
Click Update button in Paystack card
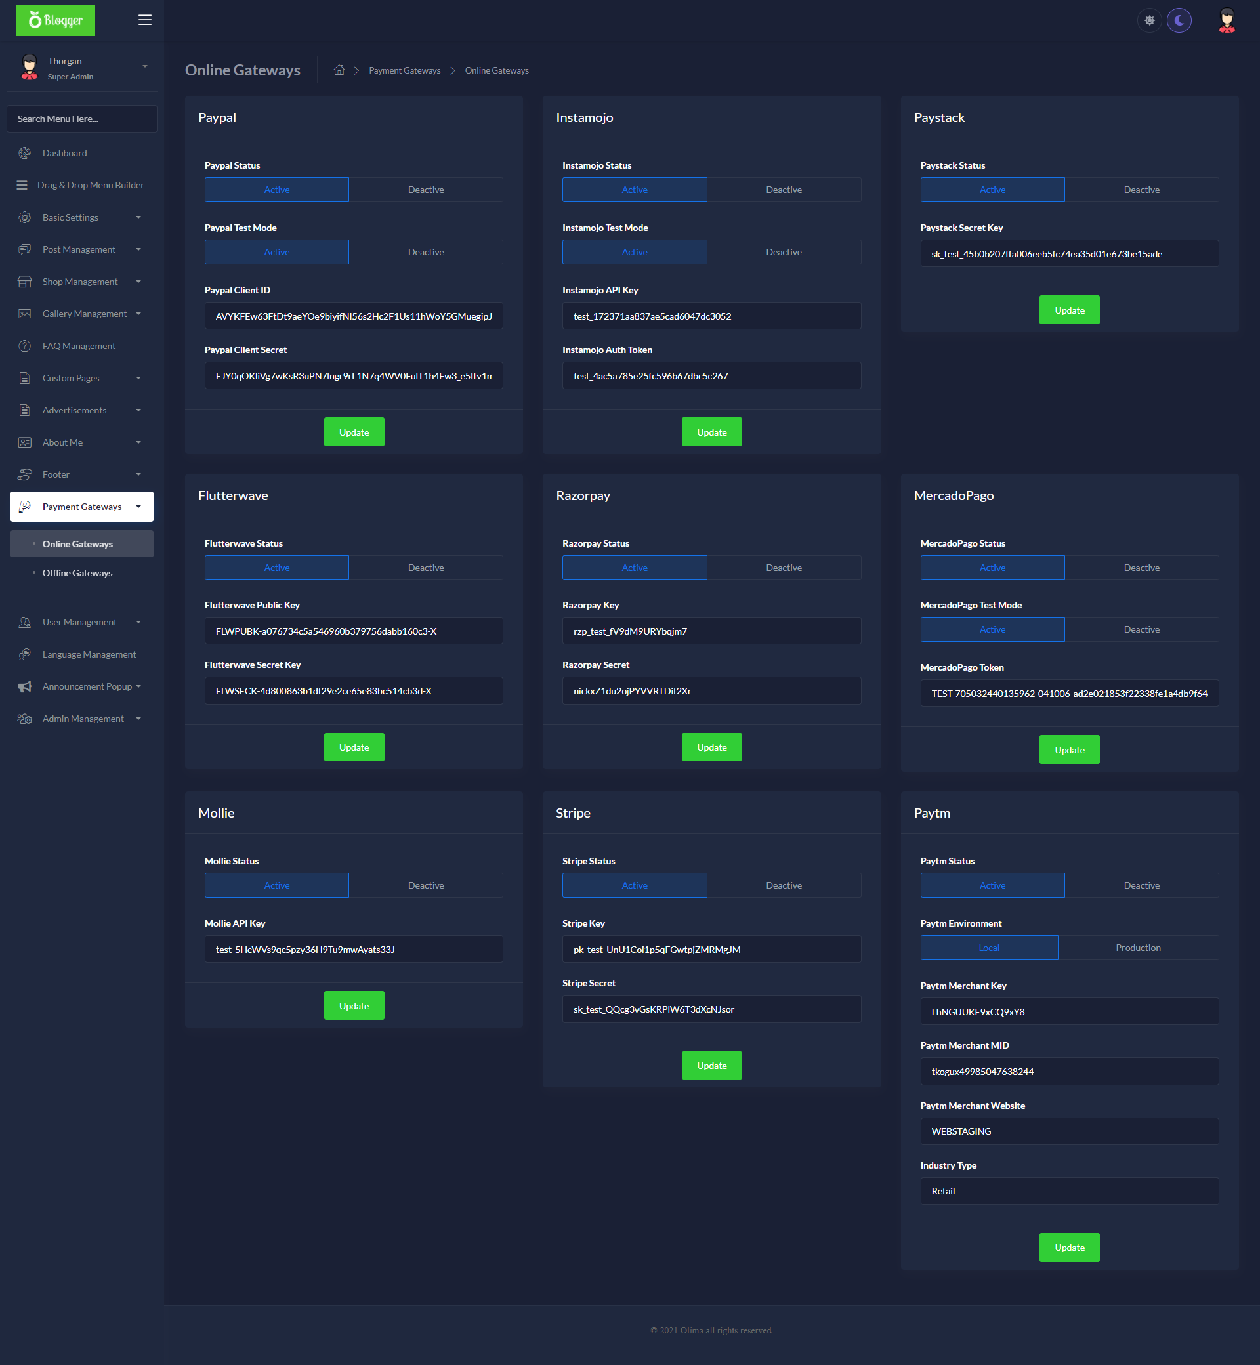(x=1068, y=310)
